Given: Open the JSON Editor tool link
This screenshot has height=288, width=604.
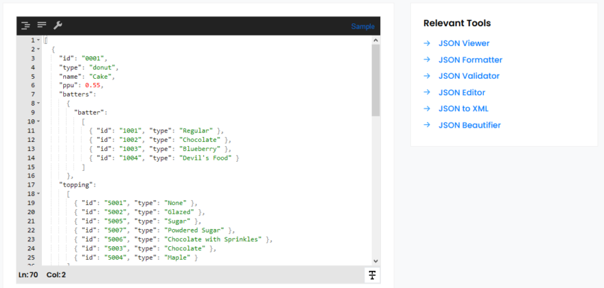Looking at the screenshot, I should click(462, 92).
